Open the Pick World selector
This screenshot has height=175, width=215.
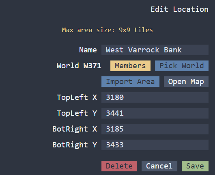[x=182, y=66]
